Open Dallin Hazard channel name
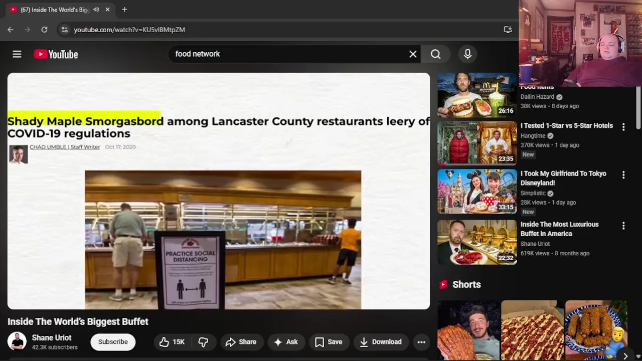Screen dimensions: 642x361 pos(537,97)
